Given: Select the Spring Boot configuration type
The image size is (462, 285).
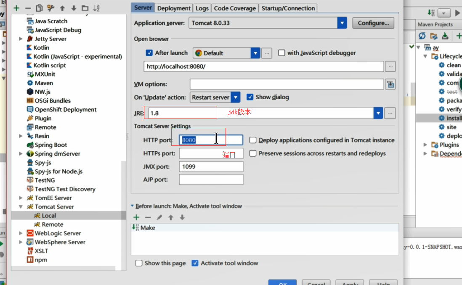Looking at the screenshot, I should (x=50, y=145).
